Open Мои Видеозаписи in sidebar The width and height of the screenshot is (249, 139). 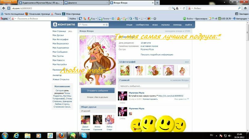[61, 44]
